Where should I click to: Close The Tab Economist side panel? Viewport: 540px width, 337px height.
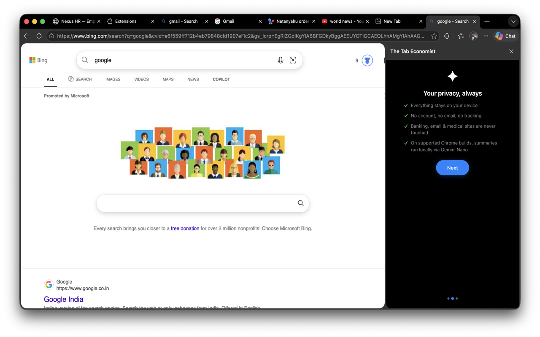tap(511, 51)
